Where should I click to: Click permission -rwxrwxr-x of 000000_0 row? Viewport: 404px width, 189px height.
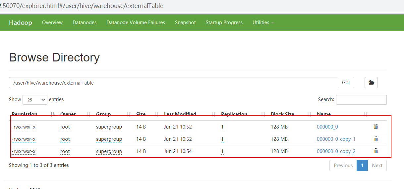(24, 127)
